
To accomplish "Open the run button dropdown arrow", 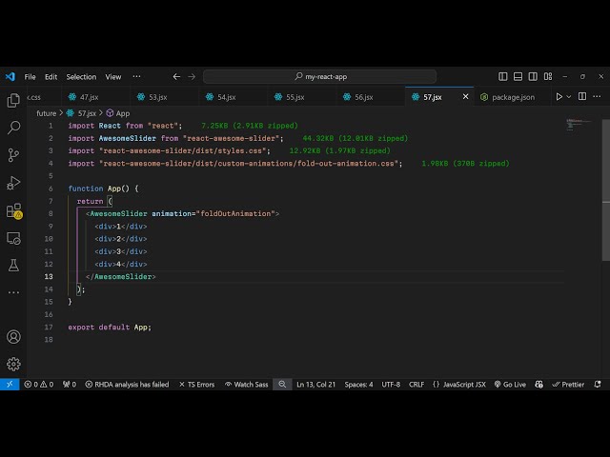I will (570, 97).
